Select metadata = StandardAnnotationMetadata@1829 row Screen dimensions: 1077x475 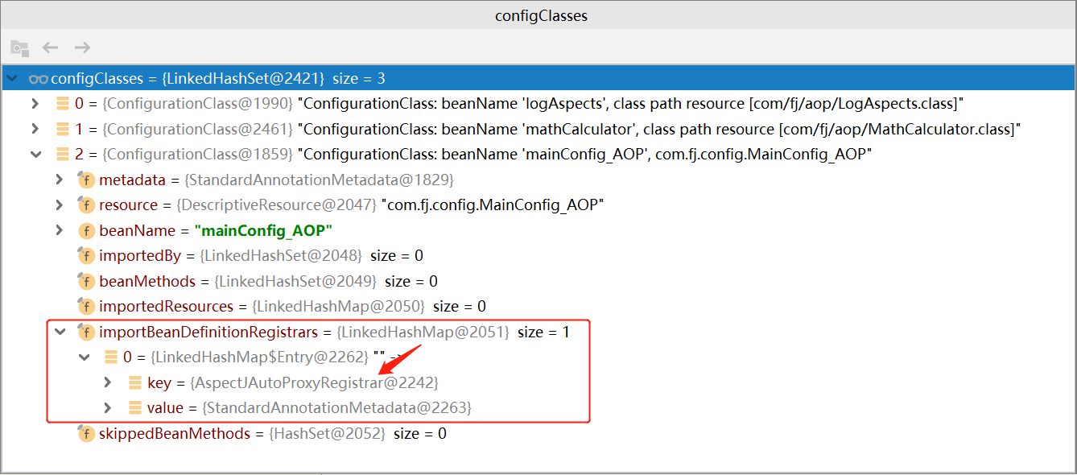pyautogui.click(x=276, y=180)
